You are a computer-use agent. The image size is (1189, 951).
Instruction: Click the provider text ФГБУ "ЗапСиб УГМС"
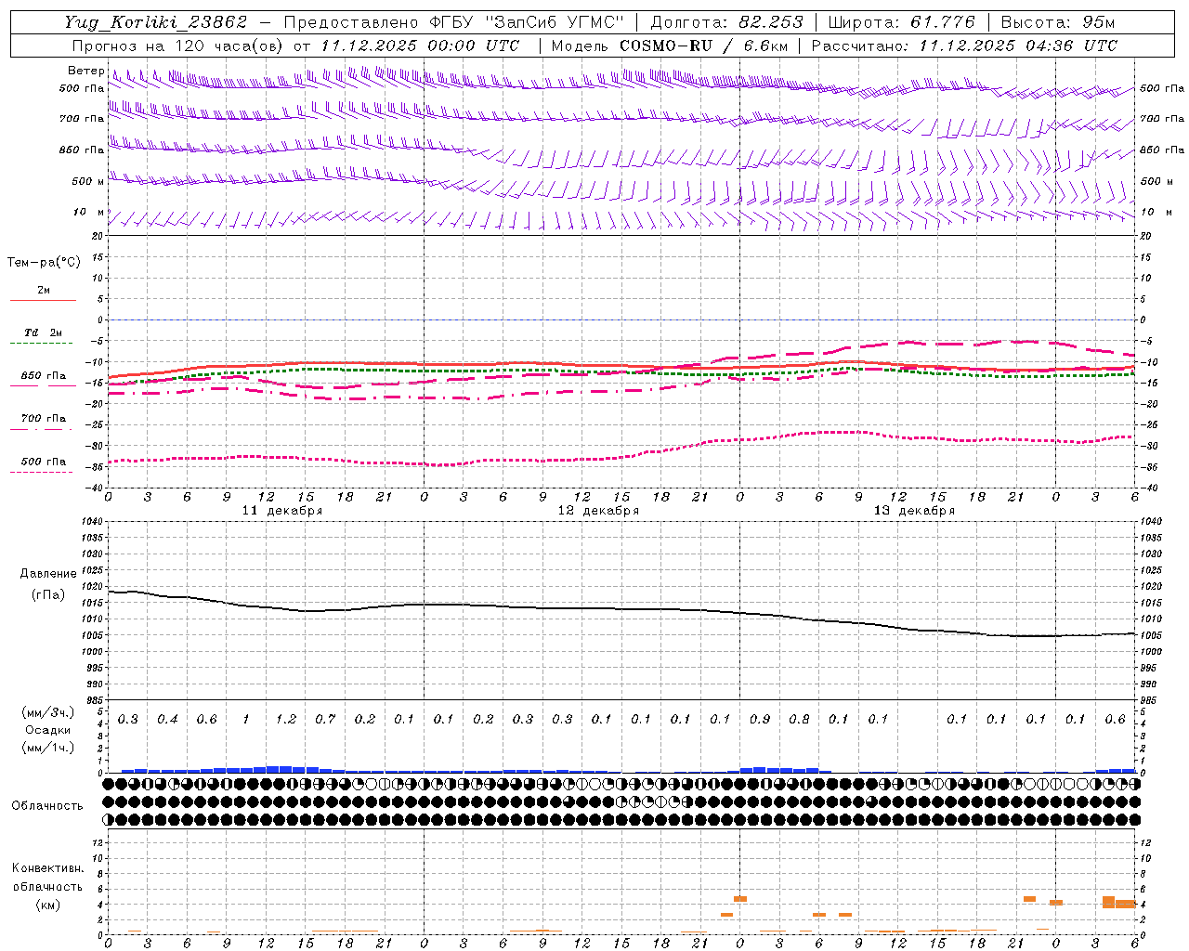point(527,22)
